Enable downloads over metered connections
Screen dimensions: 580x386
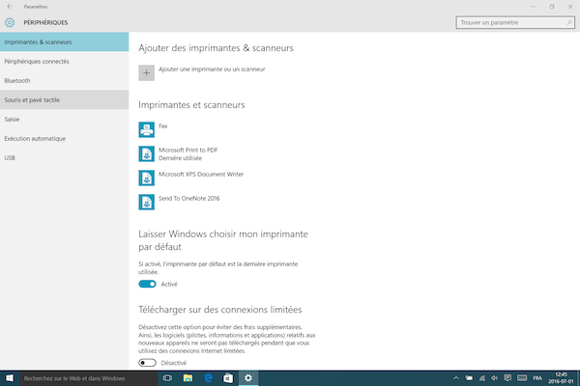(x=147, y=363)
